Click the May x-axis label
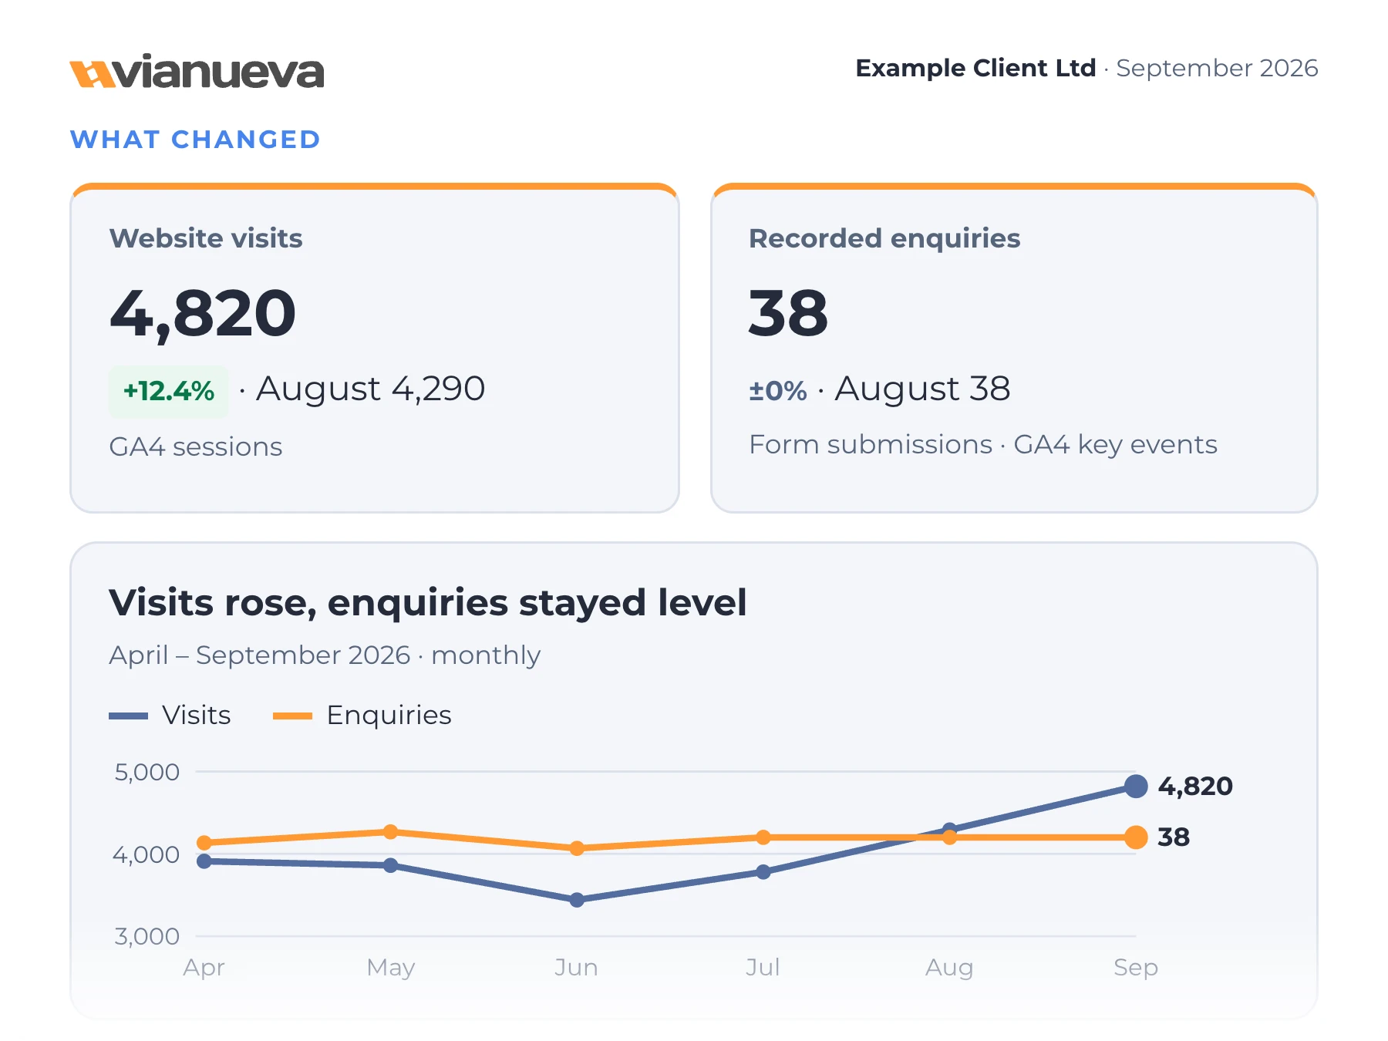Screen dimensions: 1388x1041 click(391, 968)
